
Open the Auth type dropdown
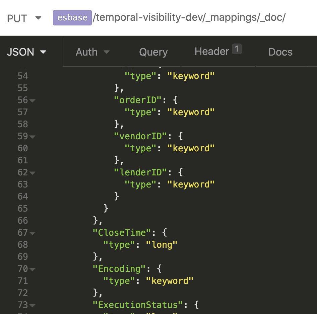pos(92,52)
